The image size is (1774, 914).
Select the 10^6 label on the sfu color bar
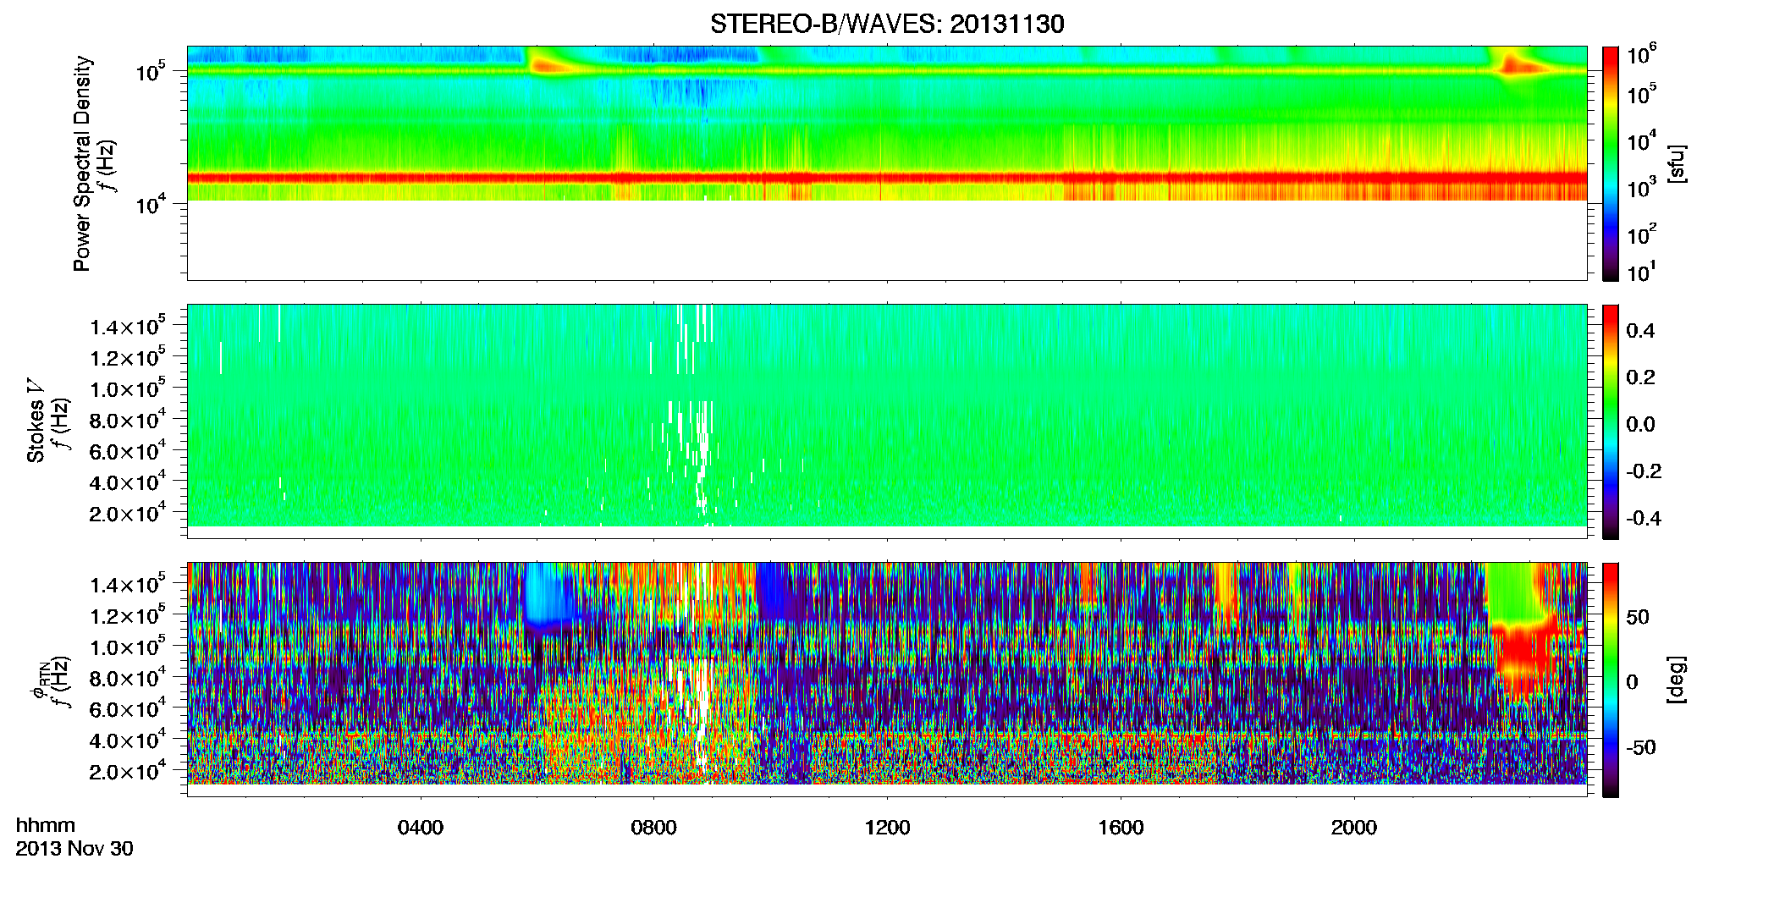(1641, 55)
